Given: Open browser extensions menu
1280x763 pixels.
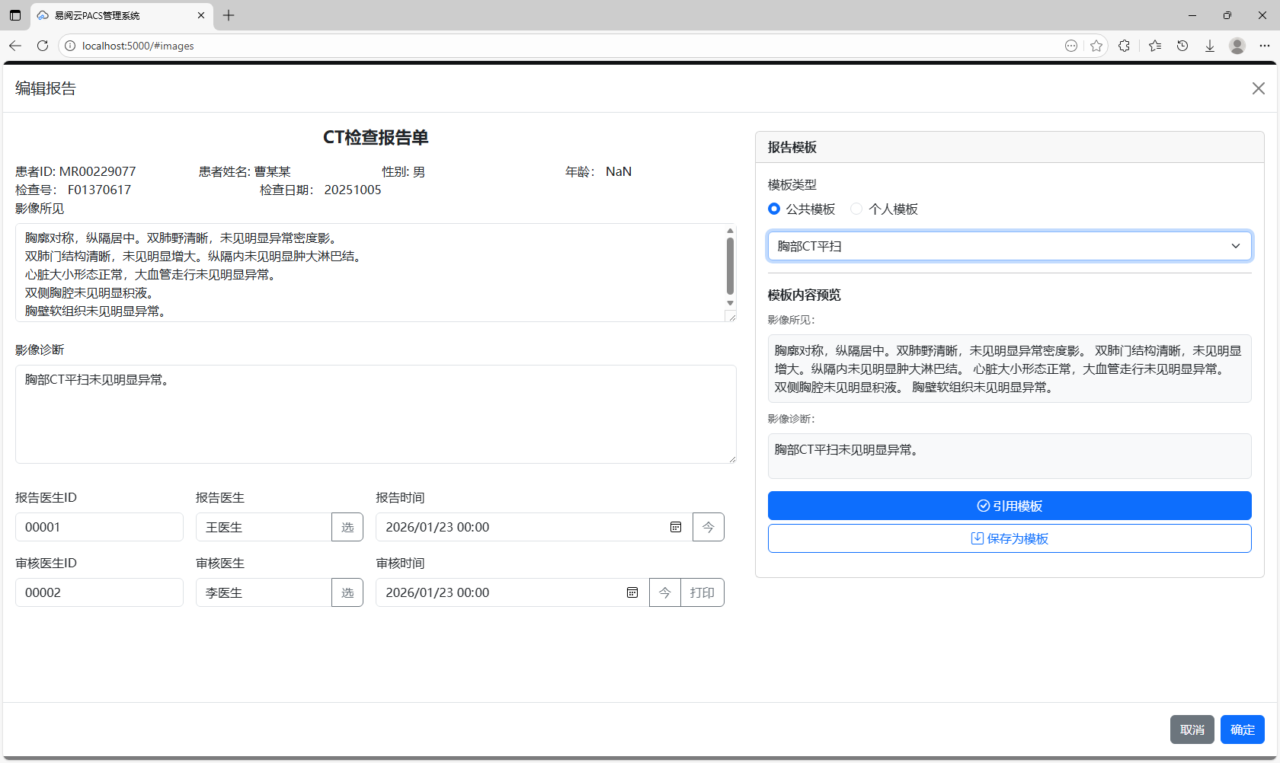Looking at the screenshot, I should 1124,46.
